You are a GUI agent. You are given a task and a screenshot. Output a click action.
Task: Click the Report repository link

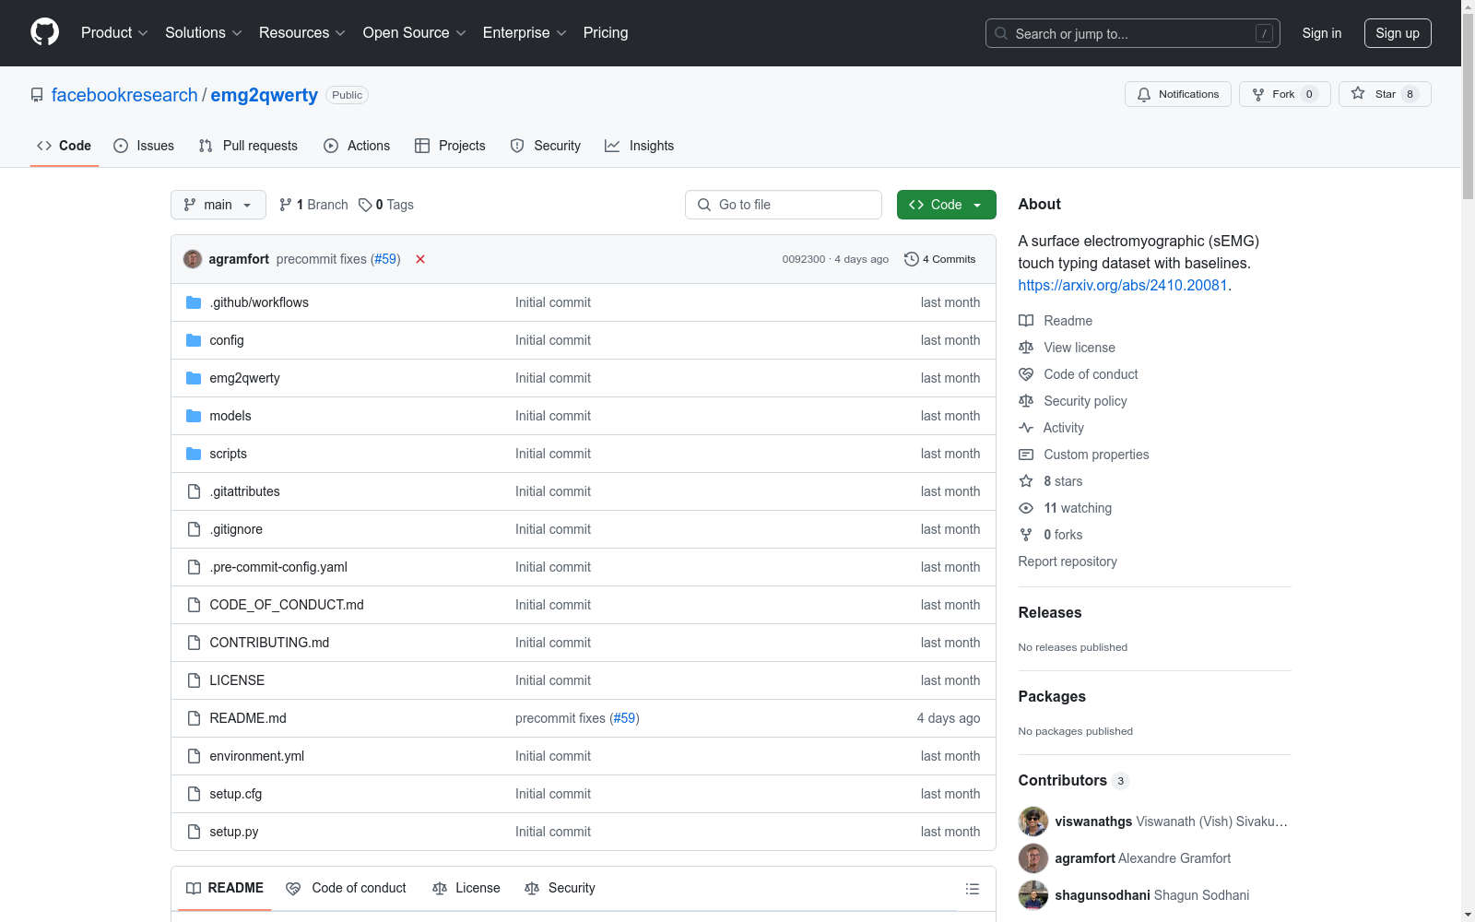1068,561
